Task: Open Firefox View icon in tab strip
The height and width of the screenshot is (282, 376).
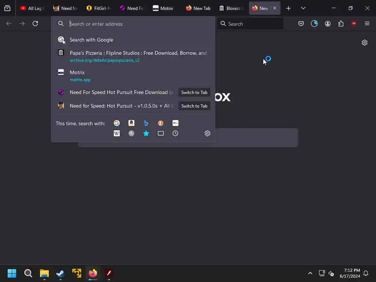Action: tap(7, 8)
